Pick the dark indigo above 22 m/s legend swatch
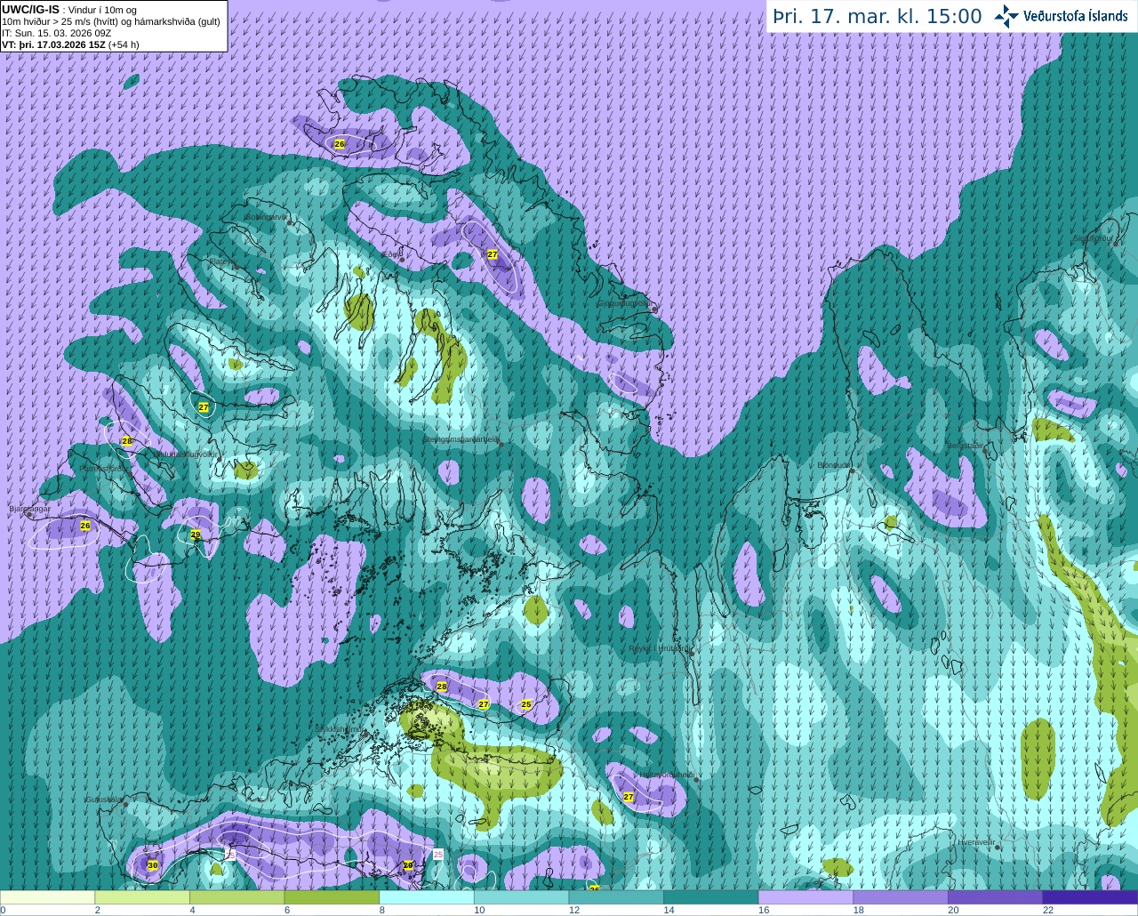The image size is (1138, 916). [1090, 896]
